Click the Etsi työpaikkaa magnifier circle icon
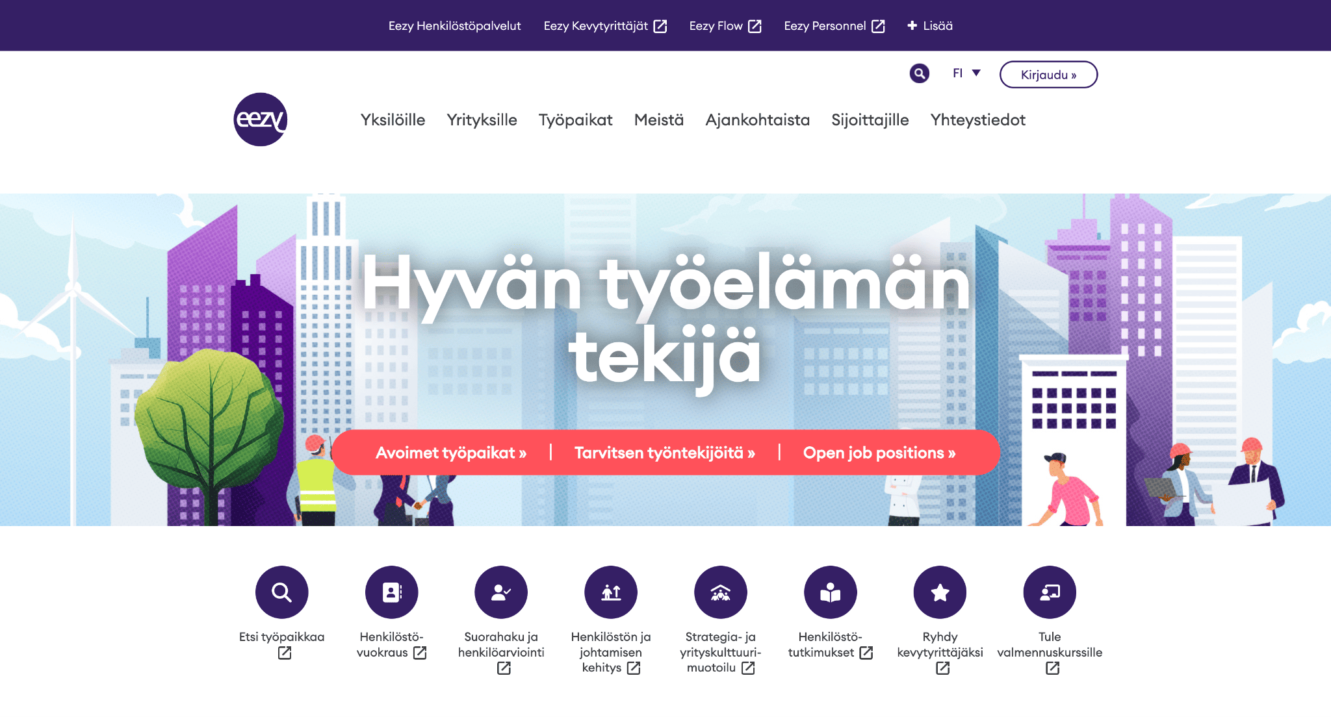Screen dimensions: 1331x717 281,592
